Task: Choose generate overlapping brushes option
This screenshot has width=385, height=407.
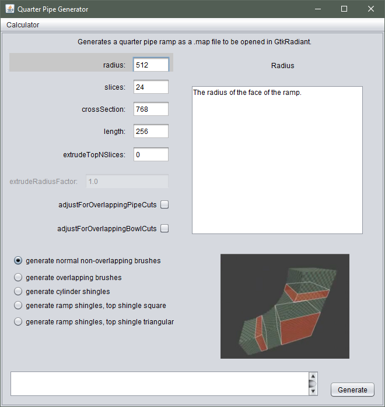Action: coord(19,278)
